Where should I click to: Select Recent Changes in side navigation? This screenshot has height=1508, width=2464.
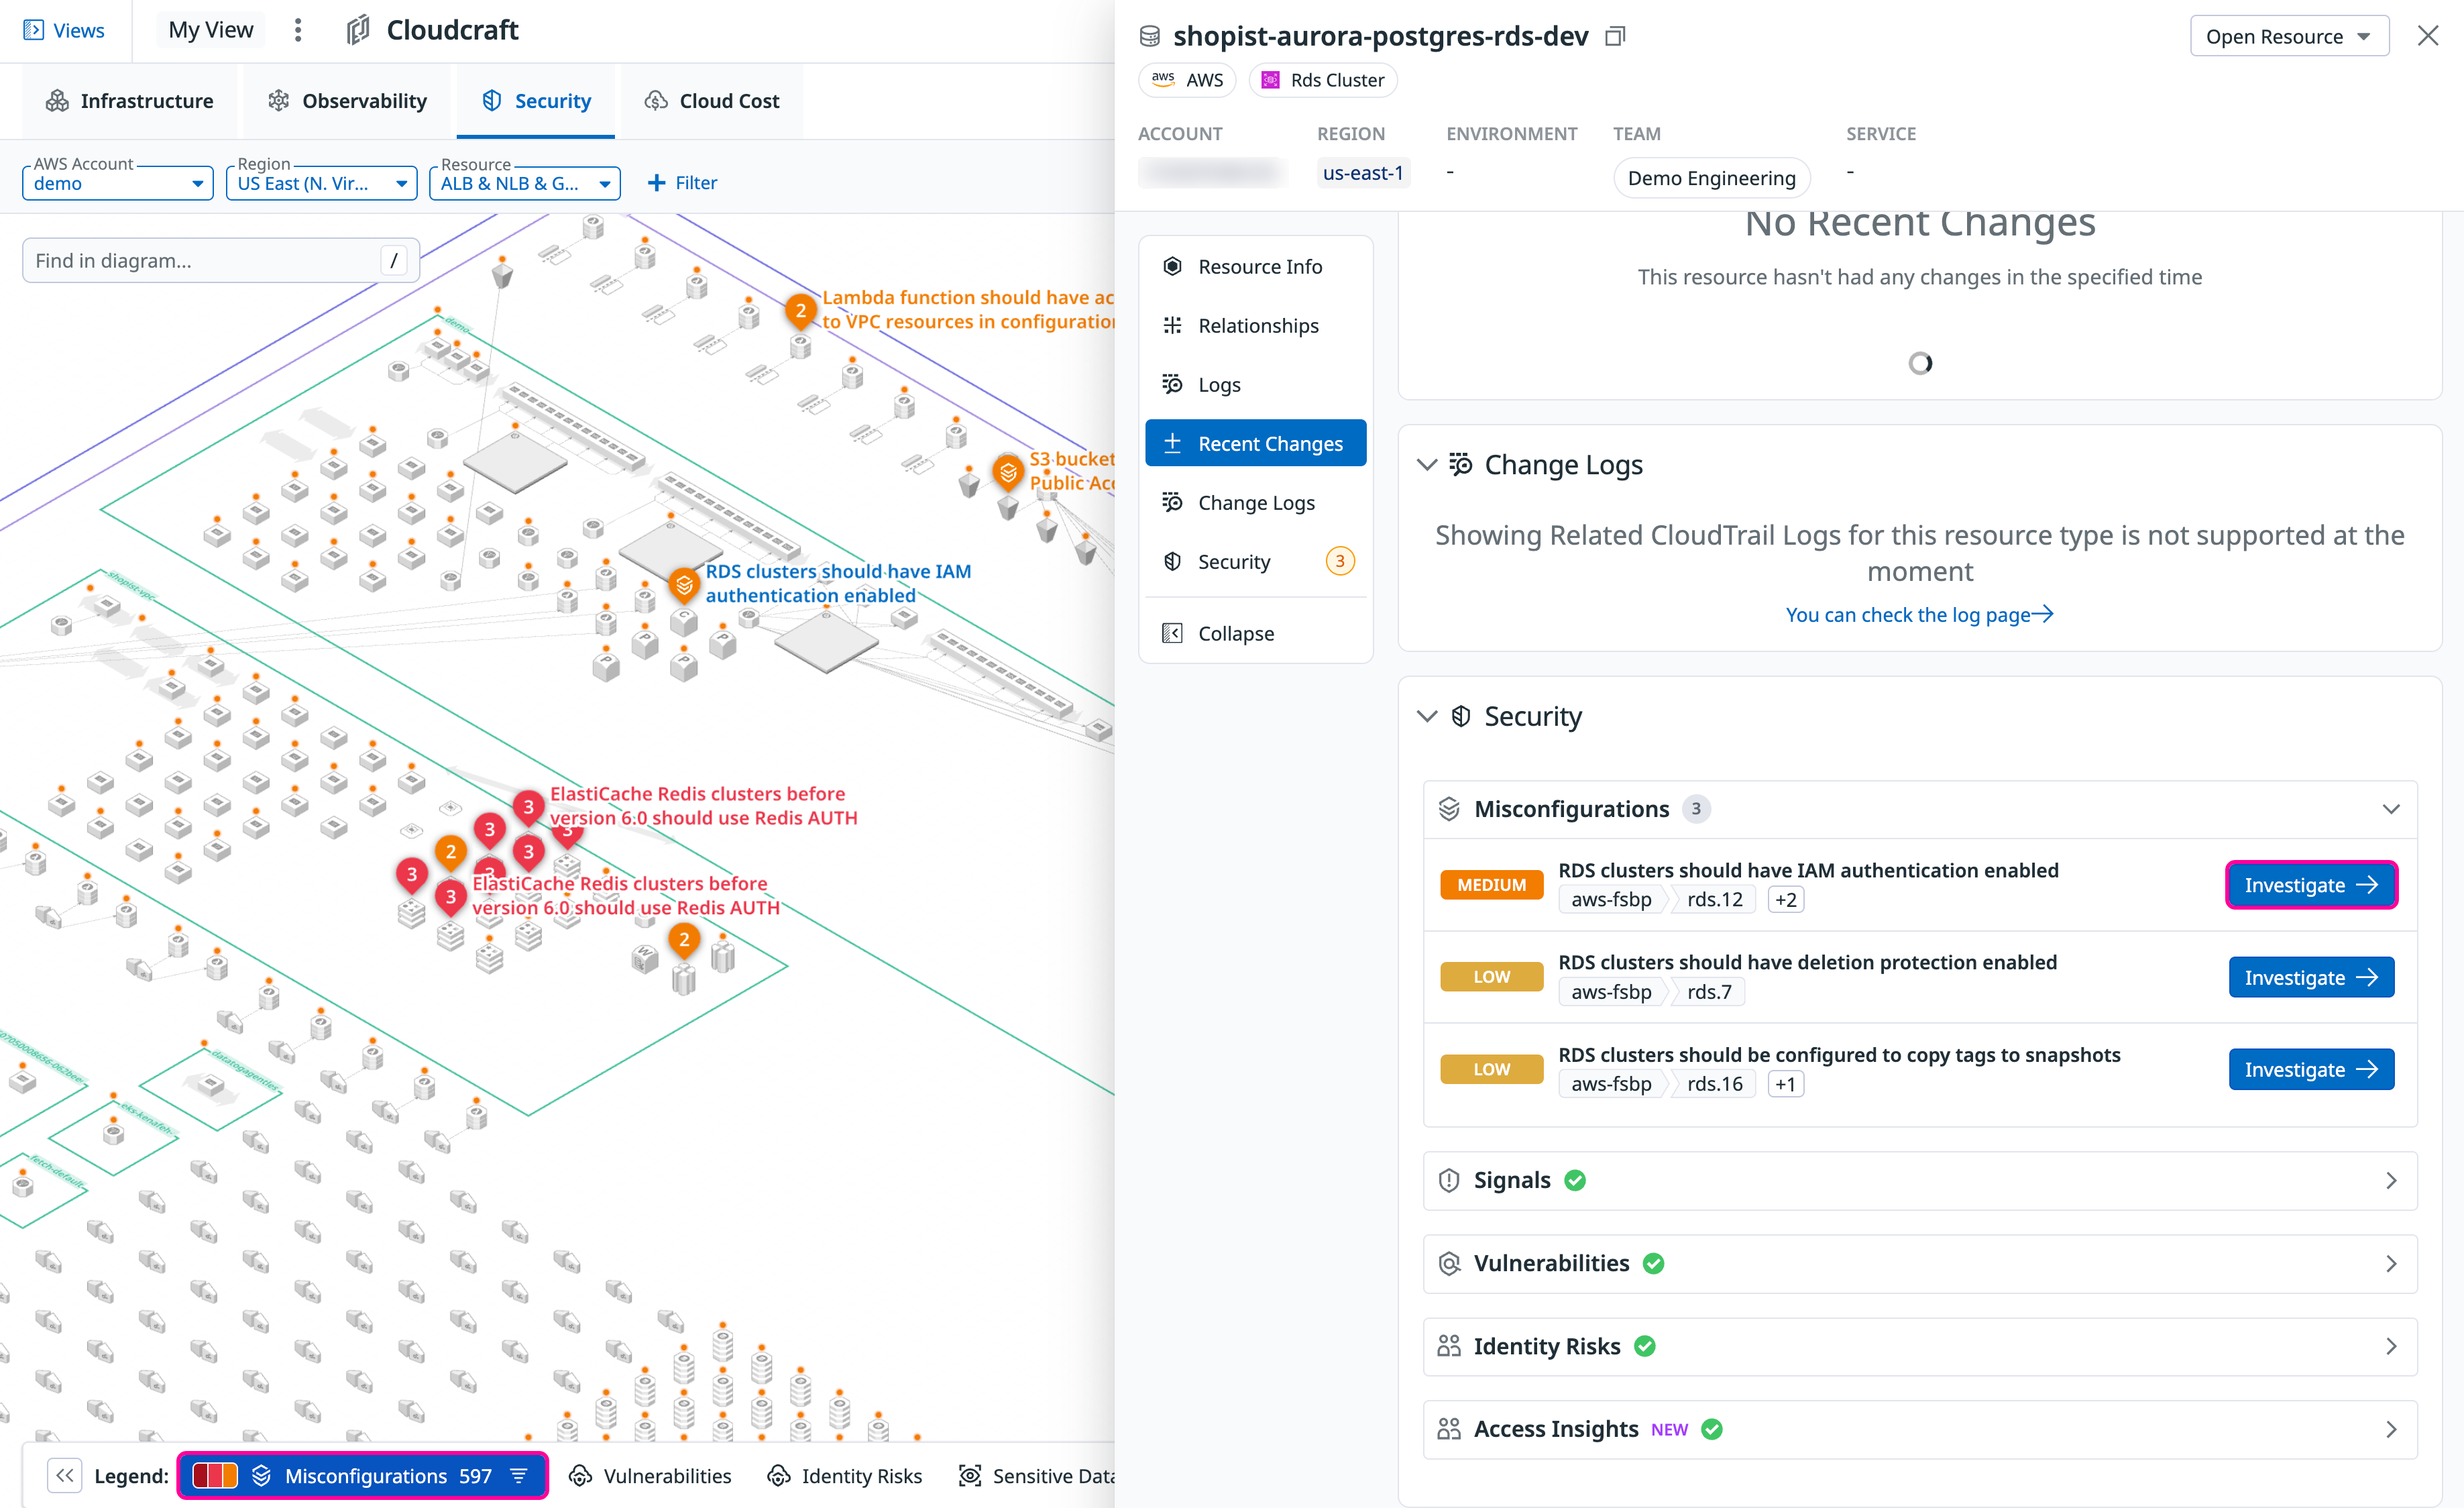(1255, 443)
